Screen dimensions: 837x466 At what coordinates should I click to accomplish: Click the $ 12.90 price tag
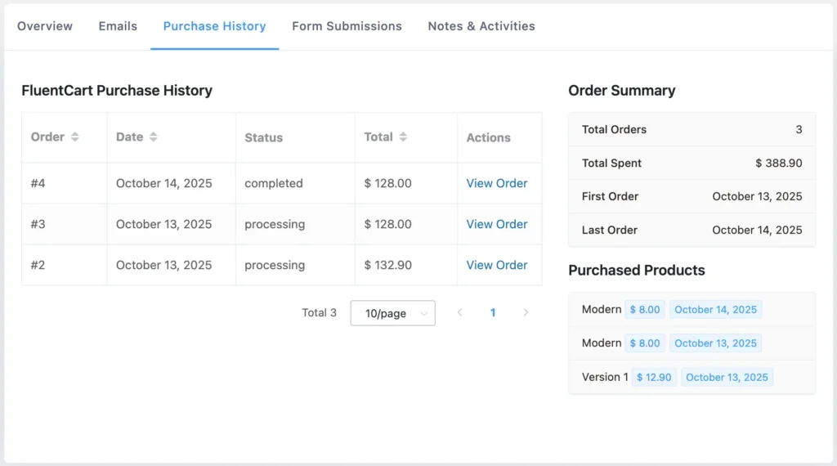[x=654, y=377]
